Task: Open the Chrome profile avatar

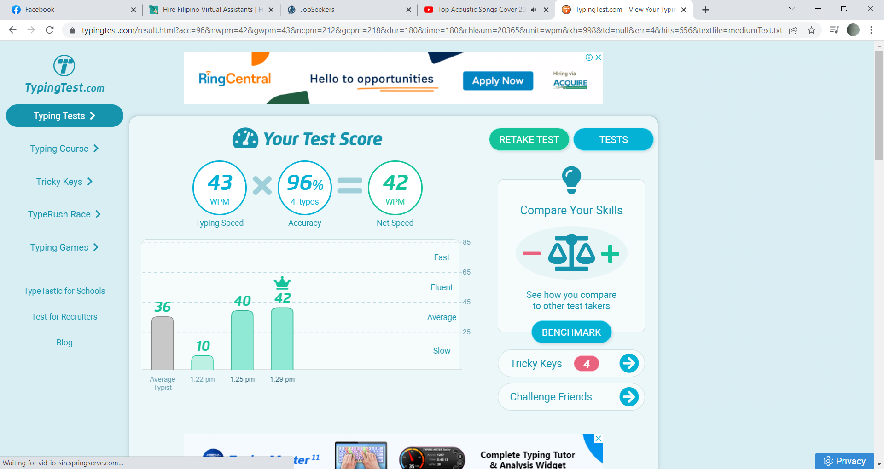Action: [x=853, y=30]
